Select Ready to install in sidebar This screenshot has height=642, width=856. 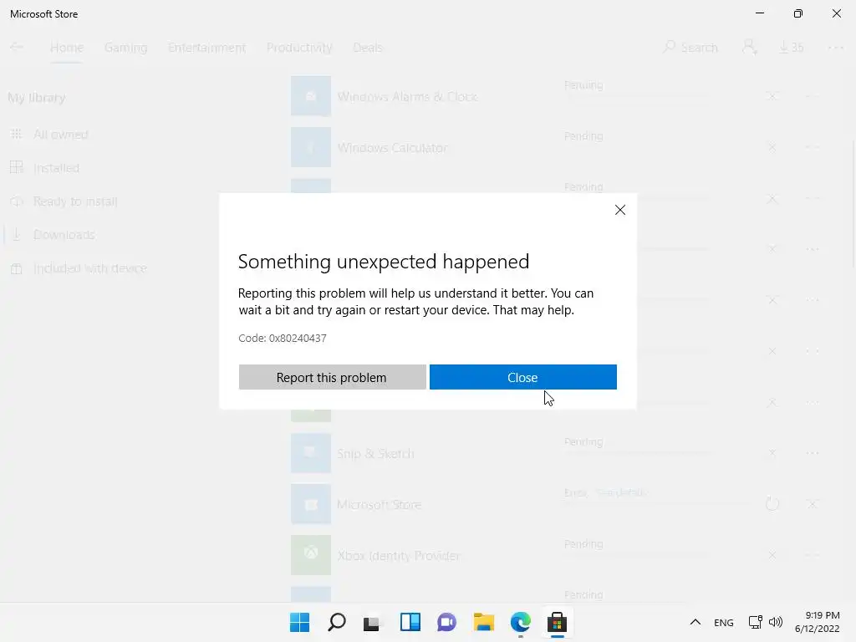pyautogui.click(x=64, y=201)
